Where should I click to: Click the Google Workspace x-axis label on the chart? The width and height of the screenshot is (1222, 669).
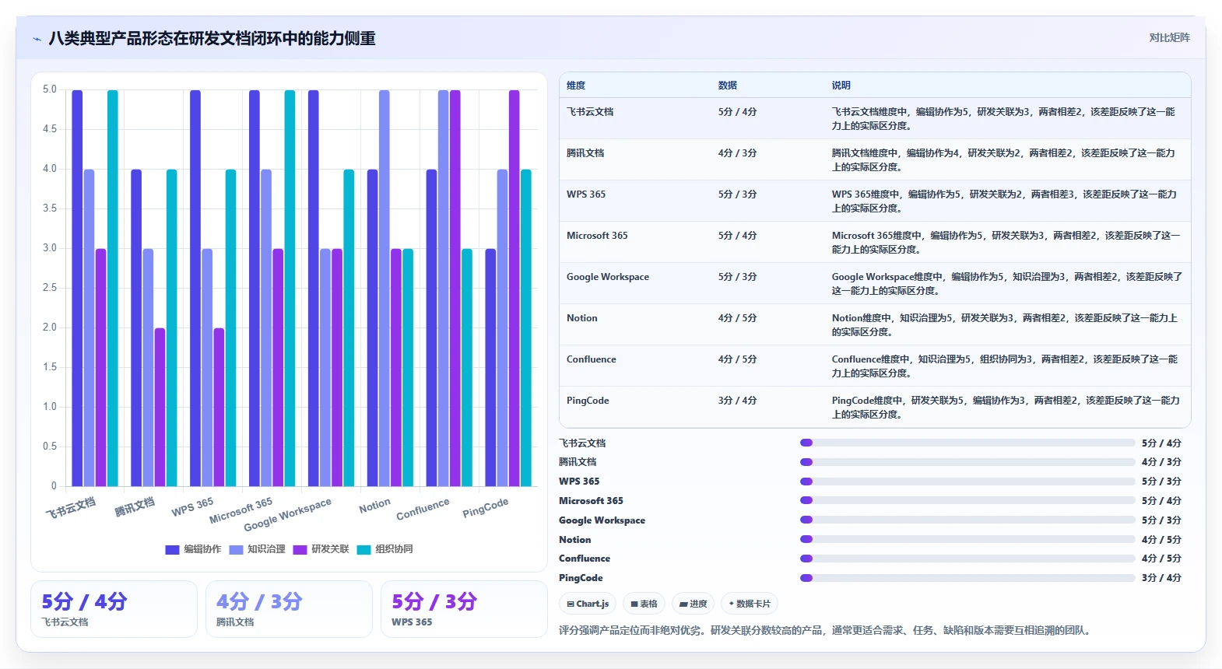(287, 515)
